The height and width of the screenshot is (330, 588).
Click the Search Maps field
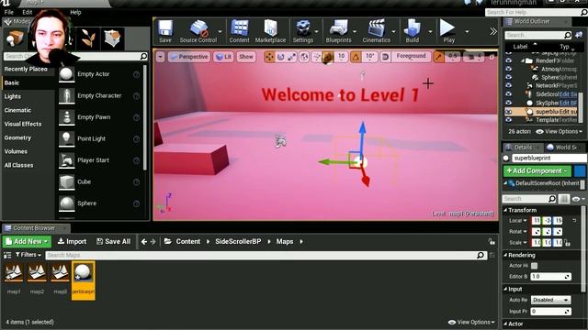[266, 255]
